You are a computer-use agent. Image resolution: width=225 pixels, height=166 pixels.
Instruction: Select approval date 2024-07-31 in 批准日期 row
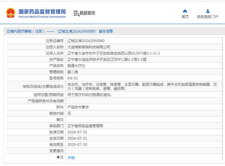tap(77, 132)
